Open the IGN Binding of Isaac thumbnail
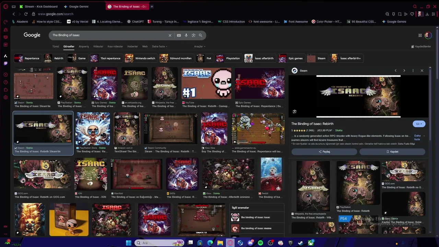Screen dimensions: 439x247 click(x=91, y=174)
